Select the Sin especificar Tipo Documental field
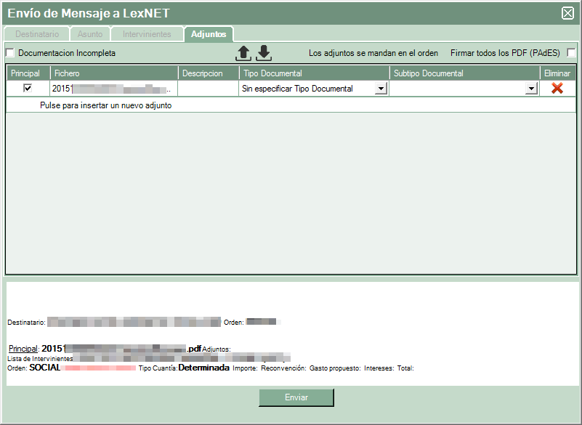The image size is (582, 425). (307, 89)
